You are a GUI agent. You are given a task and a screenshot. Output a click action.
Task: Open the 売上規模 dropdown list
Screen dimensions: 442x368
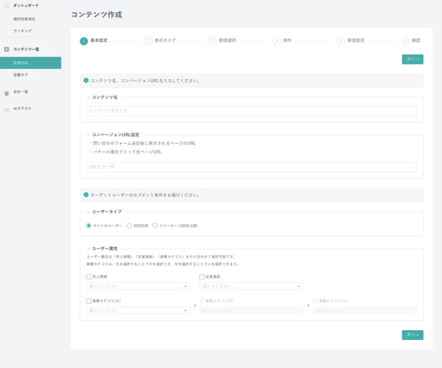click(138, 286)
